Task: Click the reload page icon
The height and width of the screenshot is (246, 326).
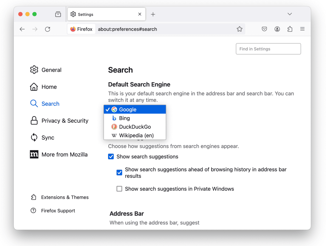Action: (47, 29)
